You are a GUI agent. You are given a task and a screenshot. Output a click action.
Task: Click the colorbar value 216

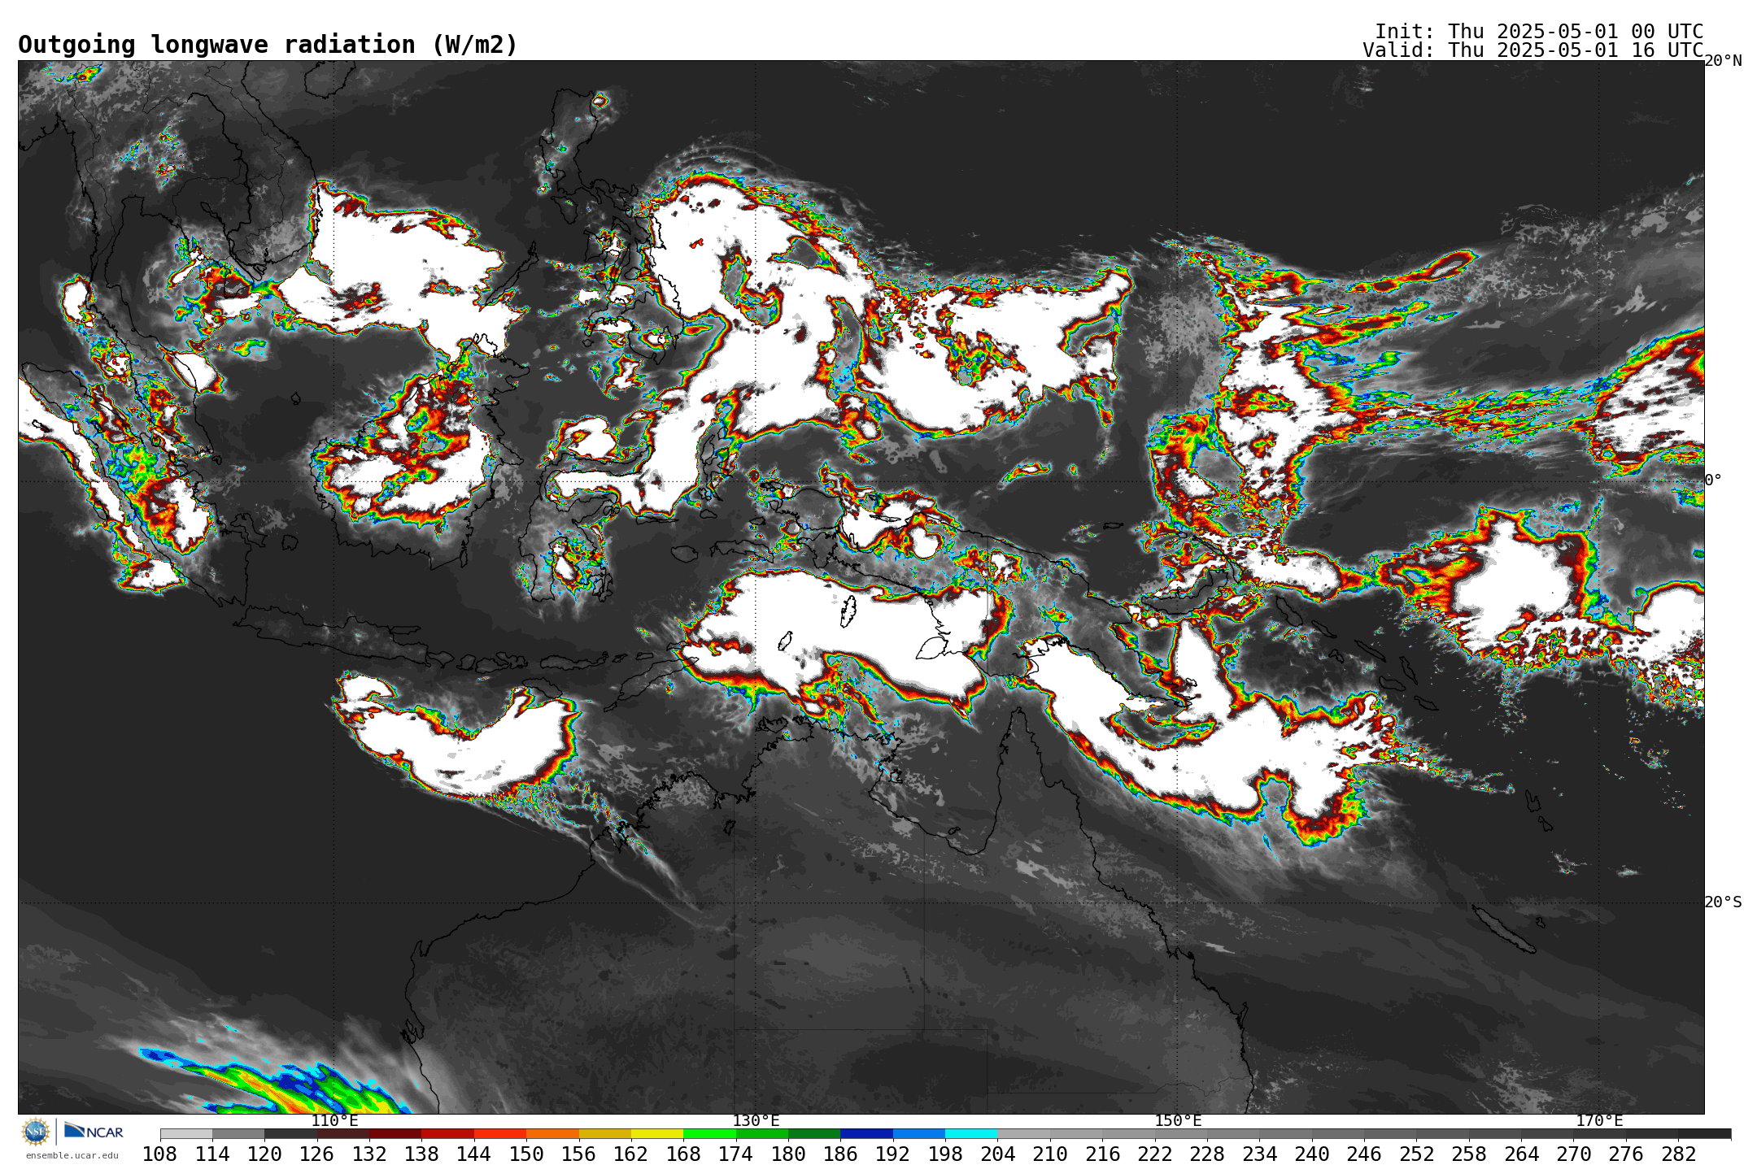click(1102, 1154)
